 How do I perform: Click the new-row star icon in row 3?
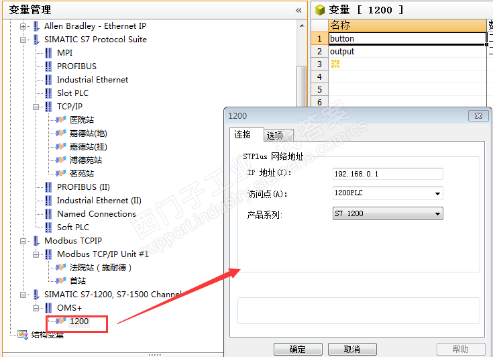[x=335, y=64]
